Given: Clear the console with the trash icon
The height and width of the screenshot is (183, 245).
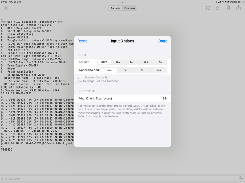Looking at the screenshot, I should click(x=228, y=8).
